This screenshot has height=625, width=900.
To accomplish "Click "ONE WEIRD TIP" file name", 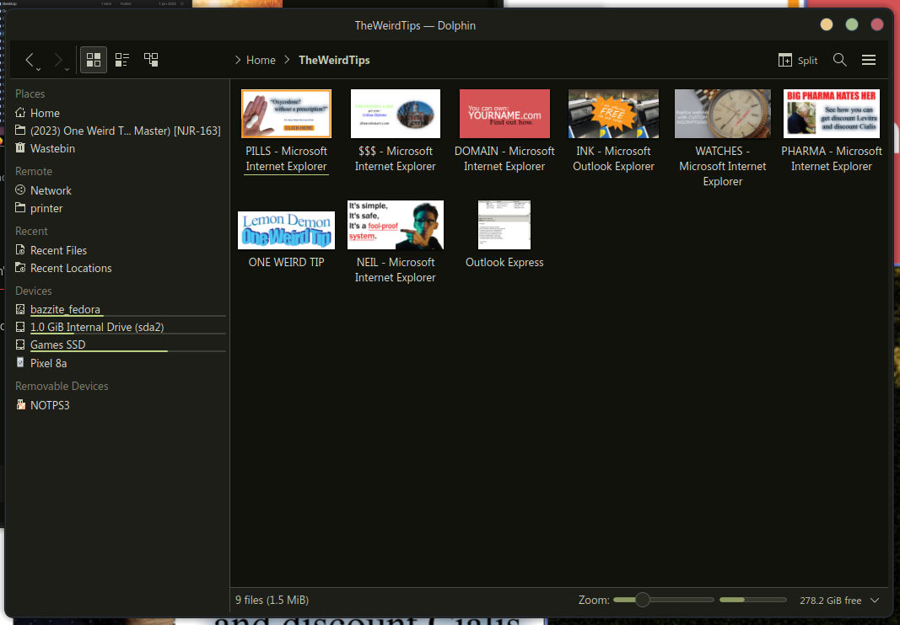I will pos(286,263).
